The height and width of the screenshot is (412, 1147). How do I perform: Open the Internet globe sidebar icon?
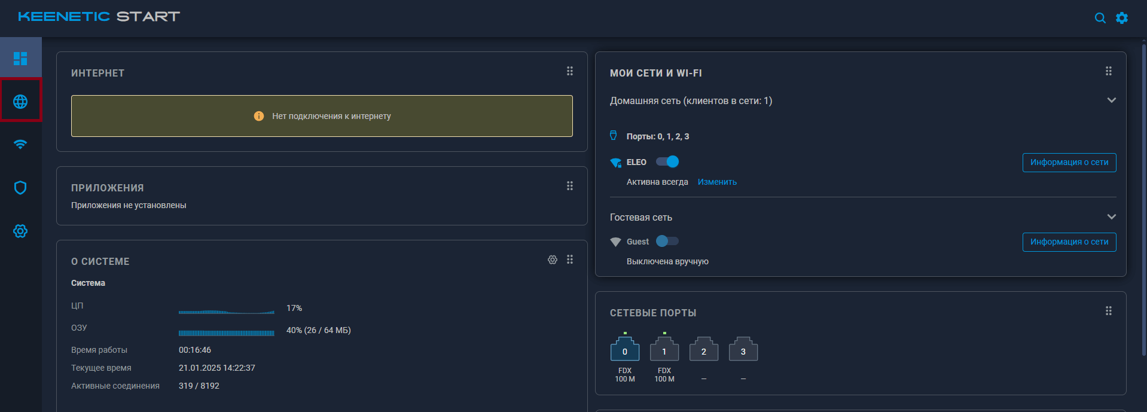(20, 102)
